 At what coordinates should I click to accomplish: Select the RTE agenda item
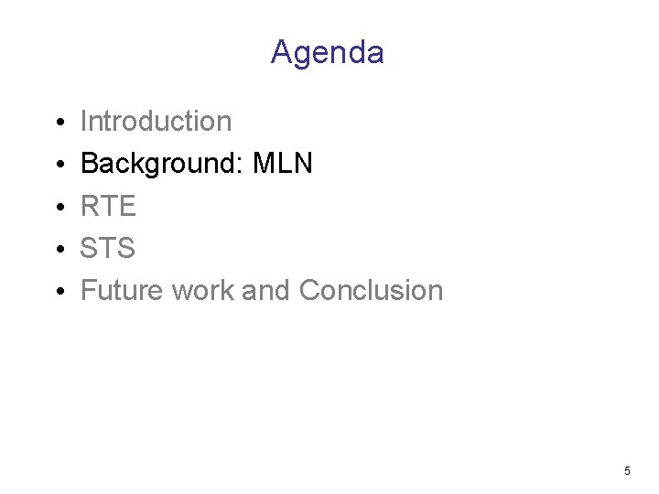point(108,206)
